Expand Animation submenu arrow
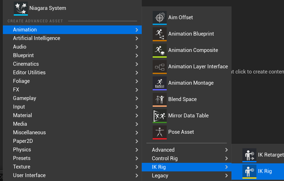Screen dimensions: 284x181 point(137,30)
